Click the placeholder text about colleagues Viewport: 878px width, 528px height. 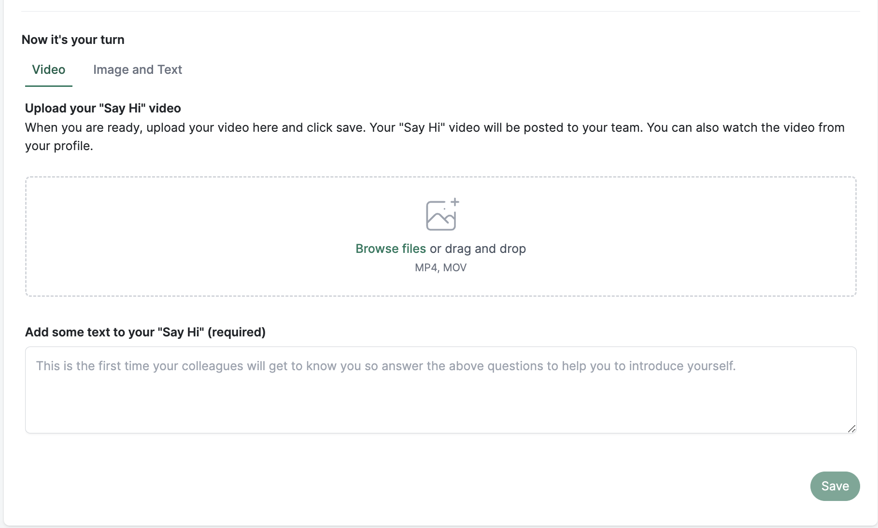(386, 366)
